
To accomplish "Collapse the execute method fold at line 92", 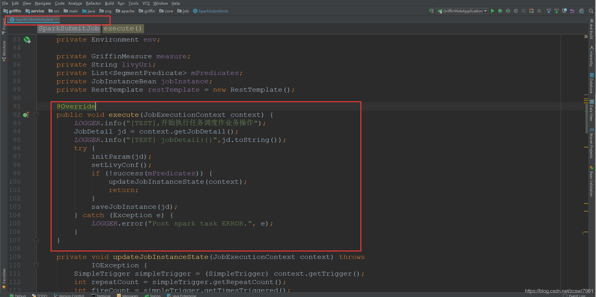I will point(36,115).
